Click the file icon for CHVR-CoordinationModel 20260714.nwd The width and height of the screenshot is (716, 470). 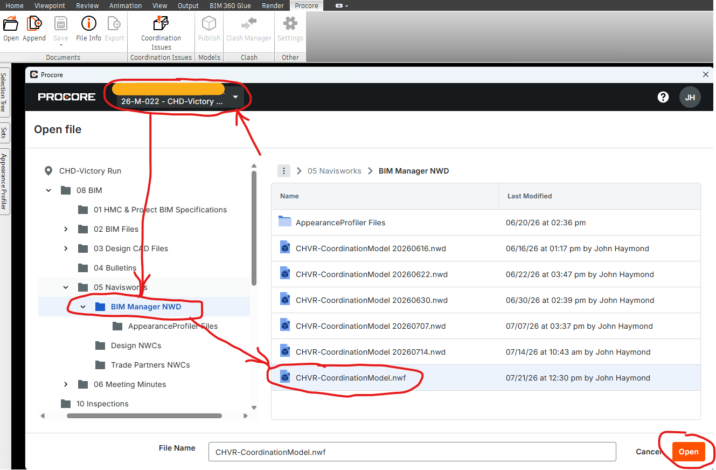[x=285, y=351]
